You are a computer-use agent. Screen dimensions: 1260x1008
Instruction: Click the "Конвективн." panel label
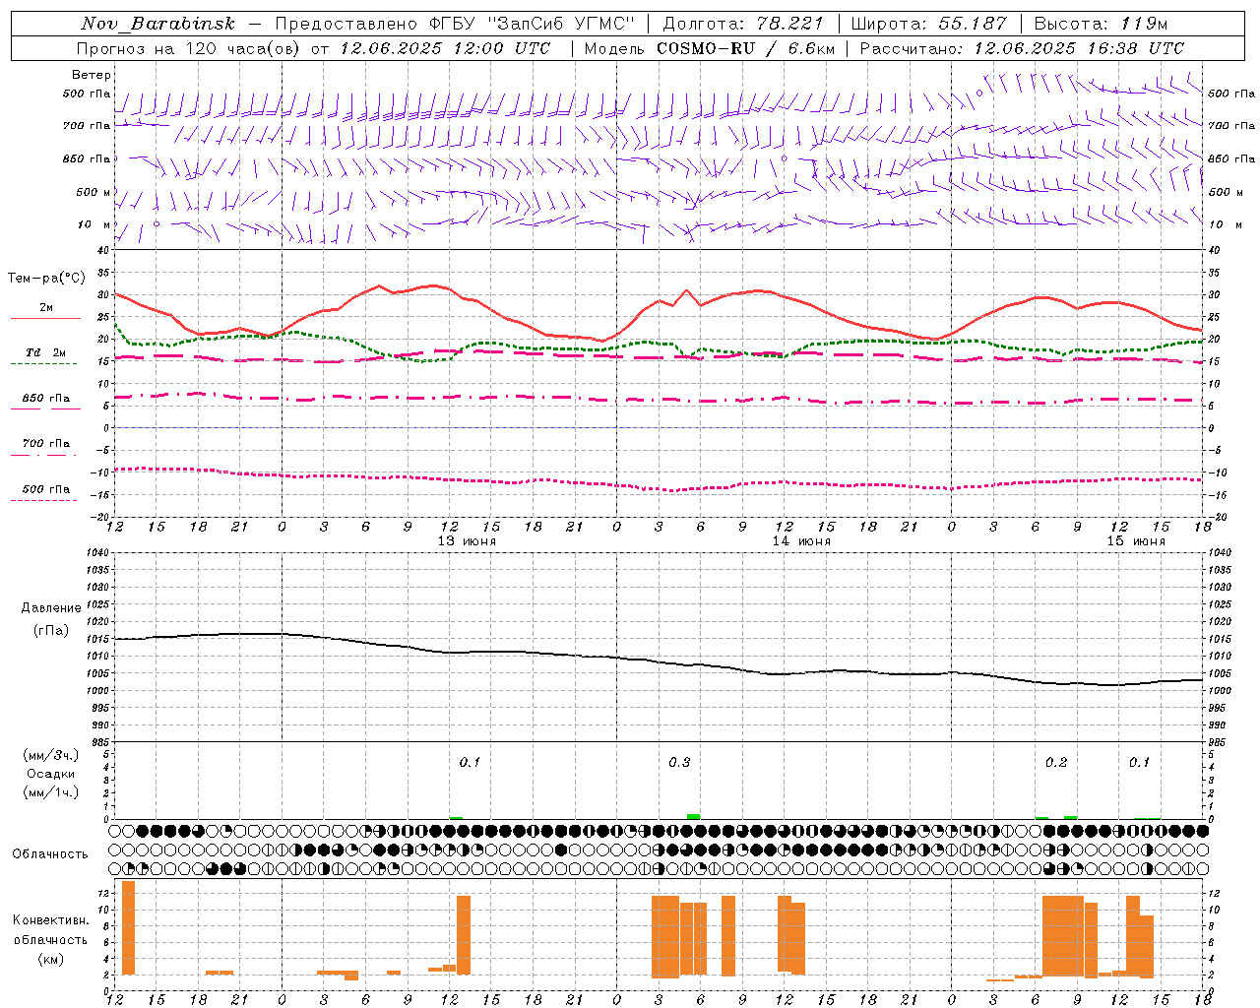51,920
